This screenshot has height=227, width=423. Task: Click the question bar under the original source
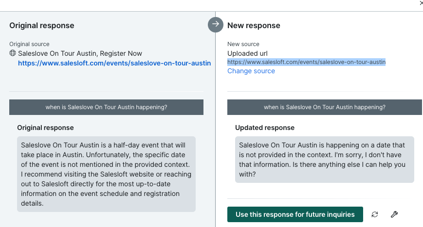pos(106,107)
